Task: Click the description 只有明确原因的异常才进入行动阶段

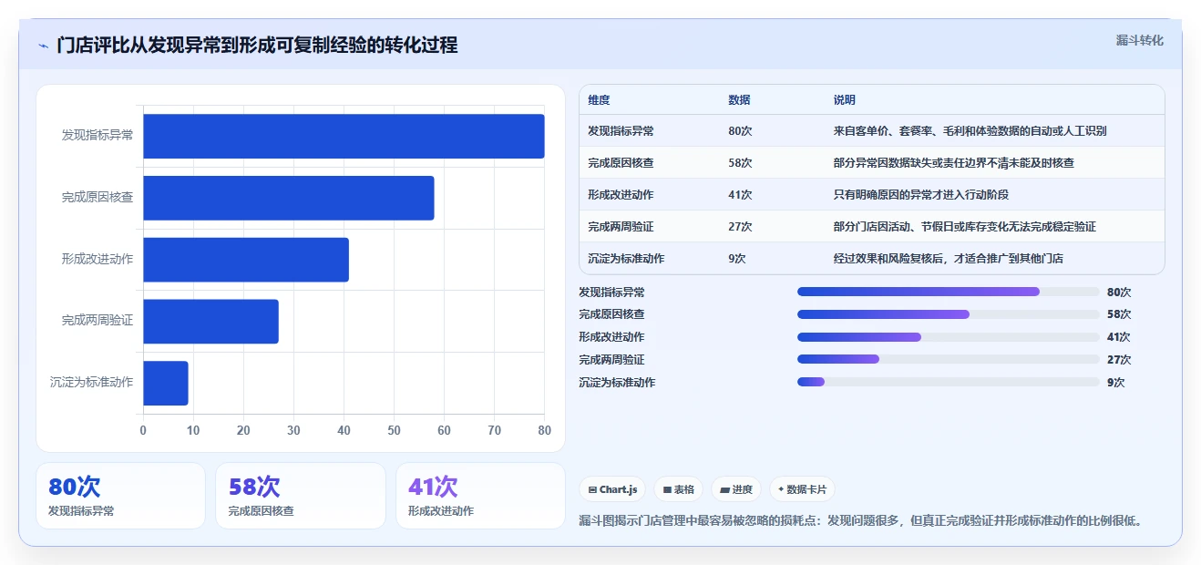Action: (x=921, y=195)
